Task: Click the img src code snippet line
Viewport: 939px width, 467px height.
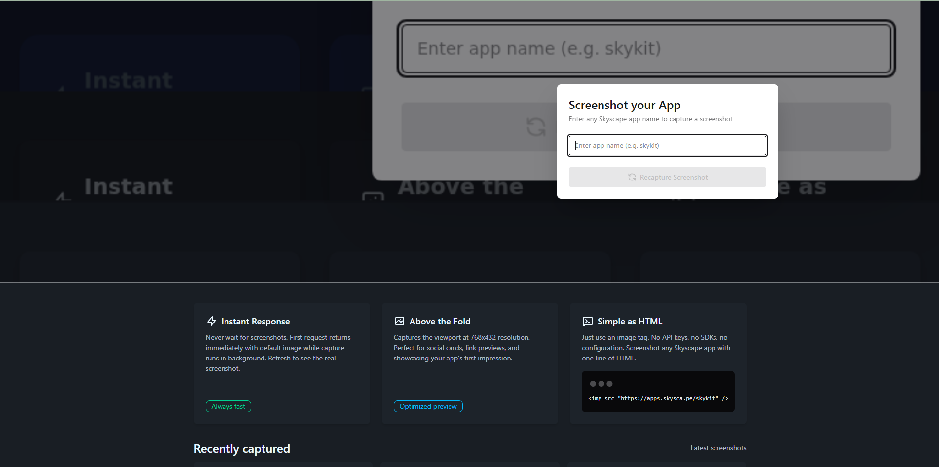Action: (x=658, y=398)
